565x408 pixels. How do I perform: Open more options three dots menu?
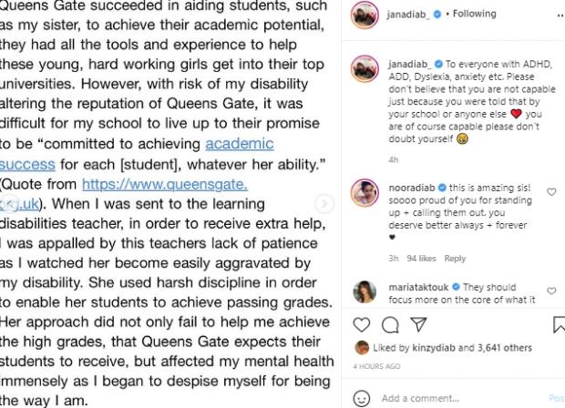click(560, 15)
